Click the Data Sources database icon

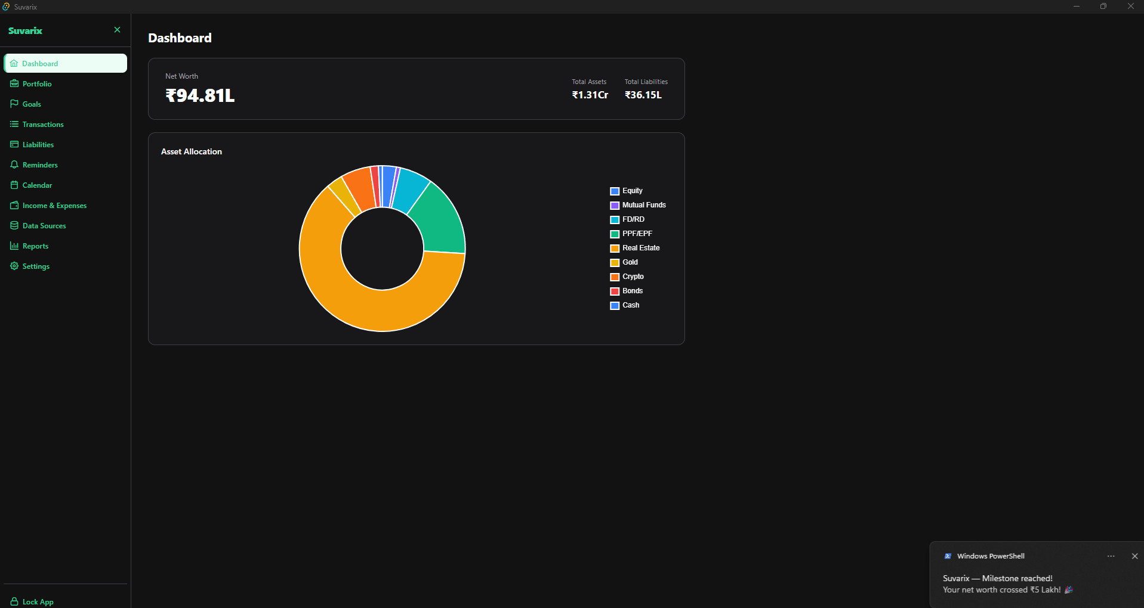[x=14, y=225]
